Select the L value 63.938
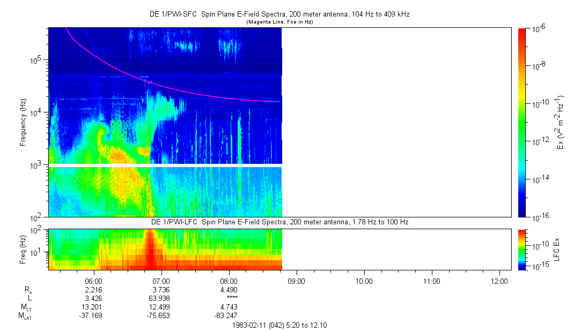 point(161,298)
